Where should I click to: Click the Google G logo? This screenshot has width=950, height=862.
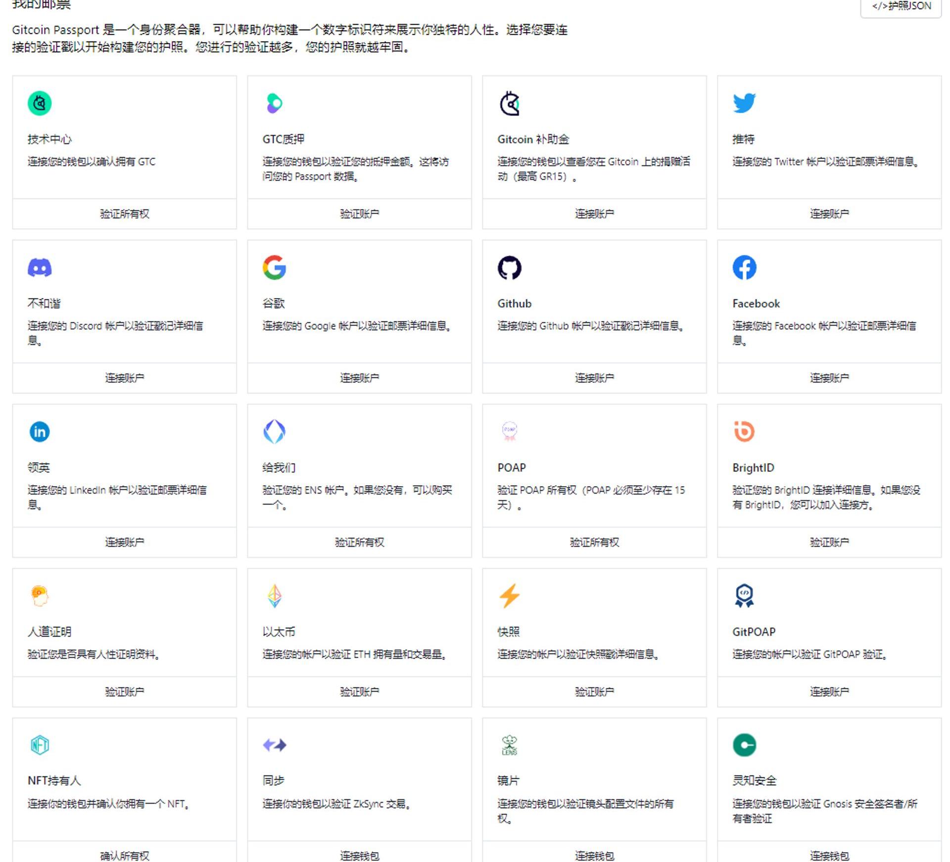274,268
